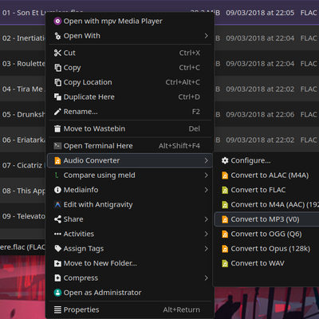Click the Move to New Folder icon
The width and height of the screenshot is (319, 319).
(x=57, y=263)
